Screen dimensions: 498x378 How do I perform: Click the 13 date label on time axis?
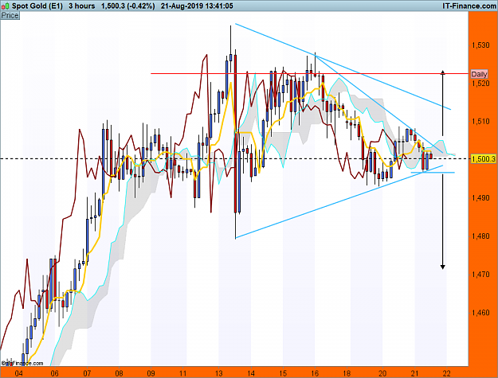tap(219, 373)
